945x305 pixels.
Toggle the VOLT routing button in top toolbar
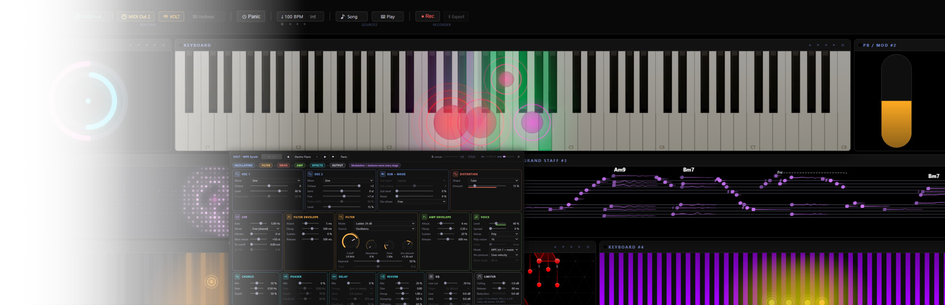point(171,17)
